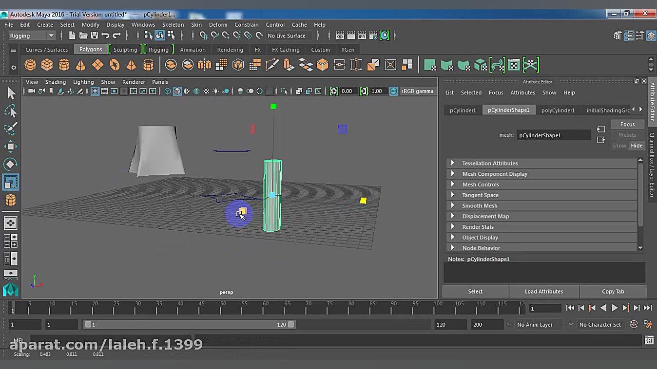The width and height of the screenshot is (657, 369).
Task: Switch to the polyCylinder1 tab
Action: click(x=558, y=110)
